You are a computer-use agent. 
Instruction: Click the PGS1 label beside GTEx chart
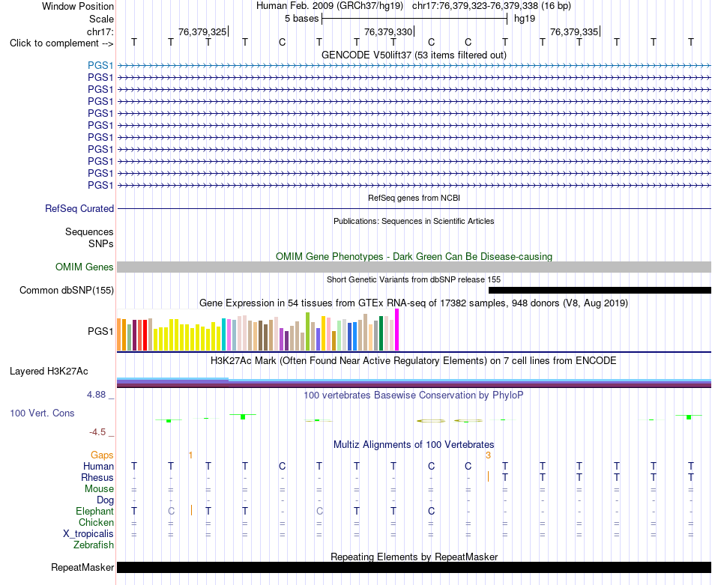coord(100,331)
